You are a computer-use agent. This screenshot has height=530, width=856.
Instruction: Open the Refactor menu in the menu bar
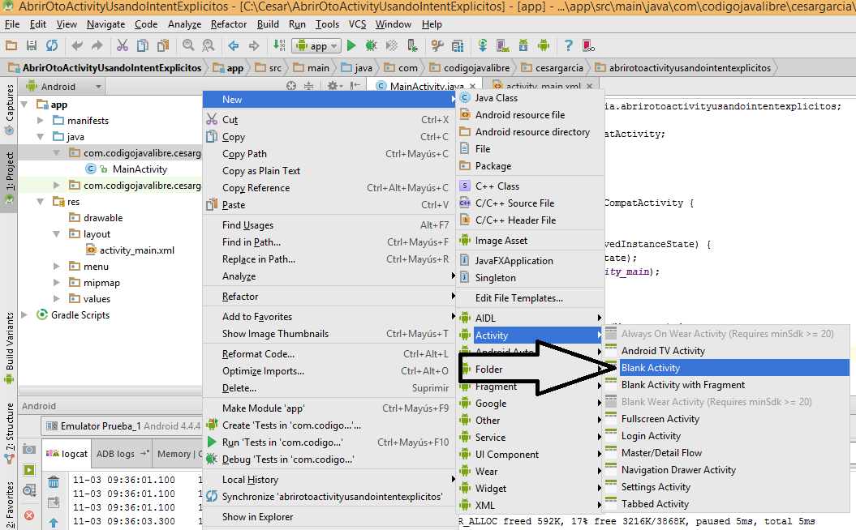[229, 24]
